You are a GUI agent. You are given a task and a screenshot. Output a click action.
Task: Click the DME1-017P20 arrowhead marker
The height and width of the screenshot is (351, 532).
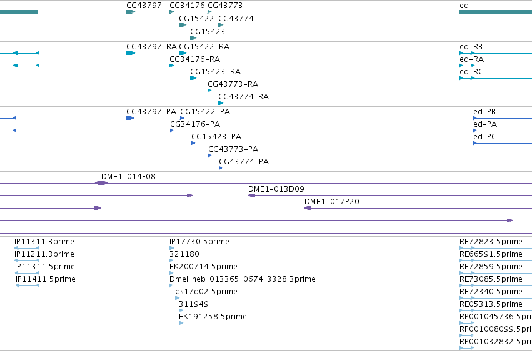click(308, 208)
